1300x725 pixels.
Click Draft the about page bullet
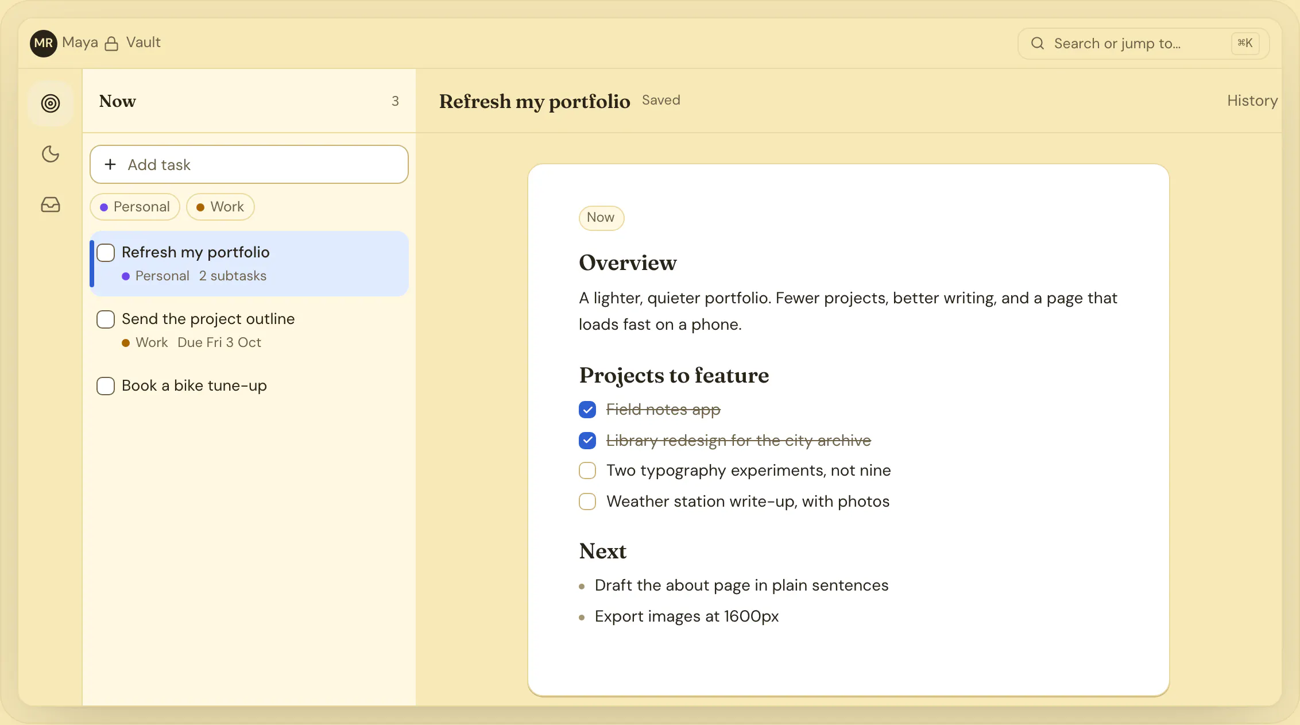click(741, 585)
